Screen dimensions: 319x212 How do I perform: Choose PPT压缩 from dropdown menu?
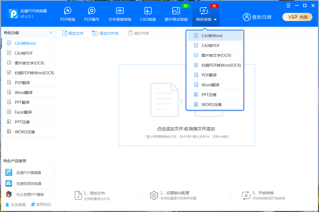tap(215, 95)
